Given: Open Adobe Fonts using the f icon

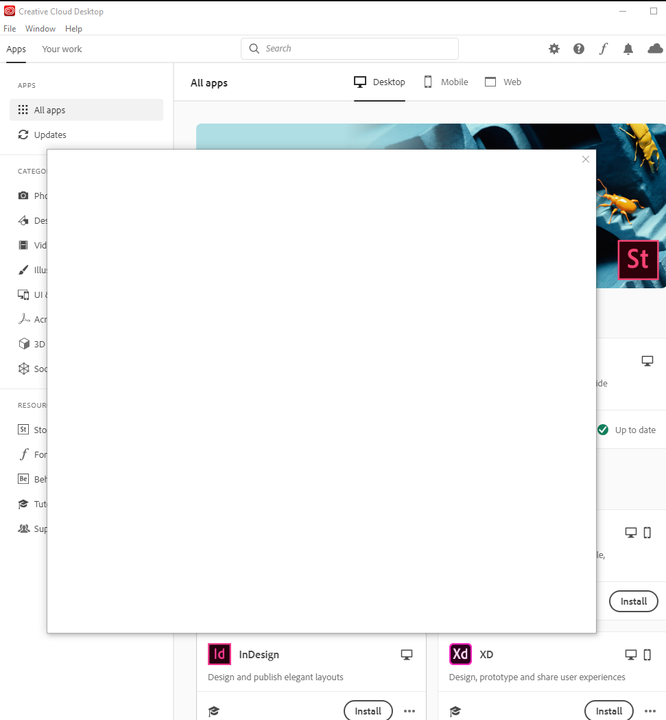Looking at the screenshot, I should (x=603, y=48).
